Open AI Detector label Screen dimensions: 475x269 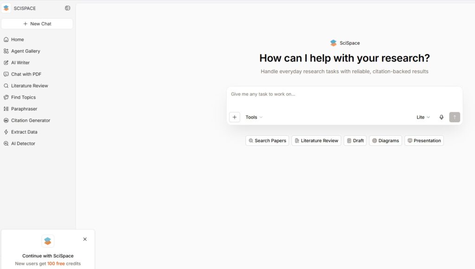23,144
